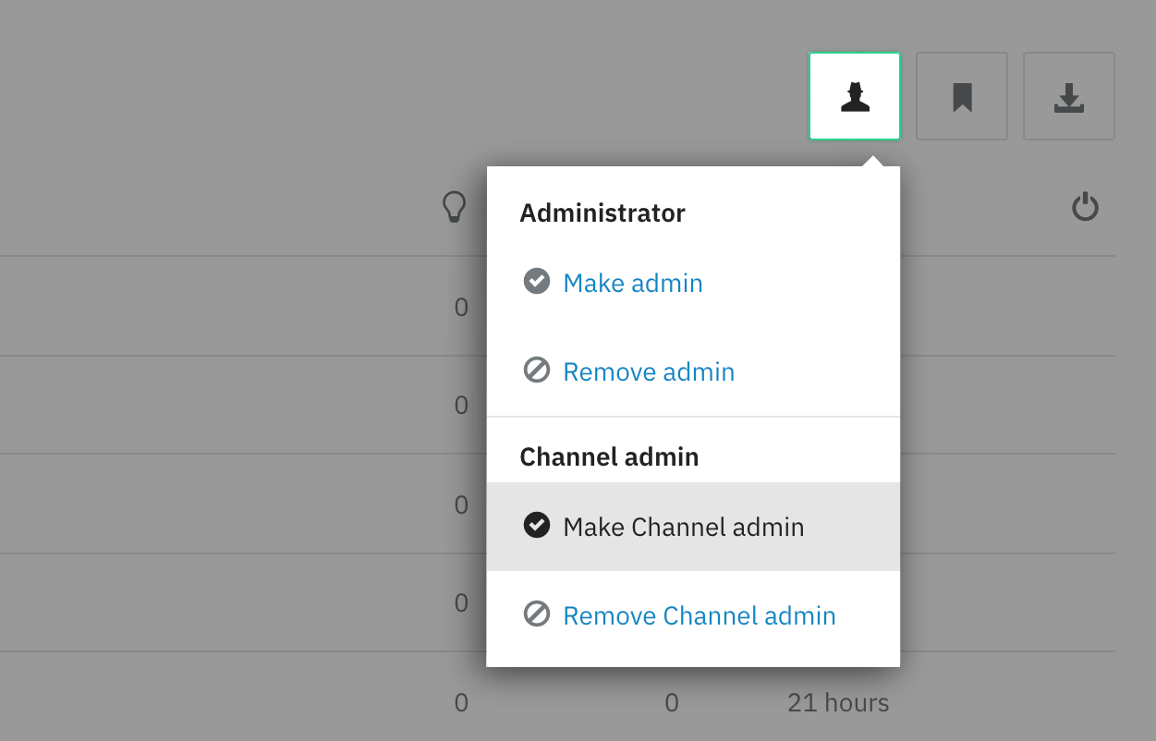Click the power column header icon
Image resolution: width=1156 pixels, height=741 pixels.
coord(1085,207)
